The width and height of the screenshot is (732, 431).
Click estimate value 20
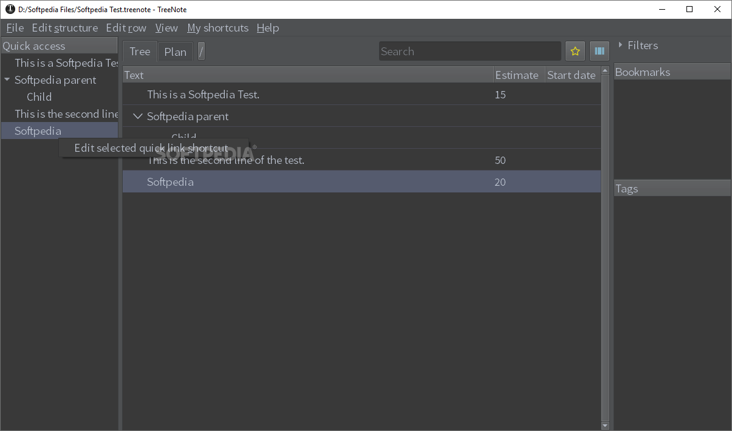click(x=500, y=182)
